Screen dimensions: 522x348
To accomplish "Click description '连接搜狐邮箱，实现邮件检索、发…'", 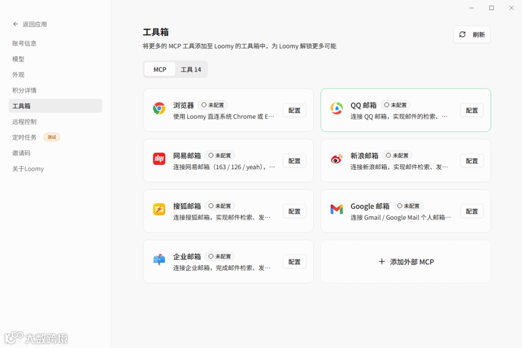I will pos(222,217).
